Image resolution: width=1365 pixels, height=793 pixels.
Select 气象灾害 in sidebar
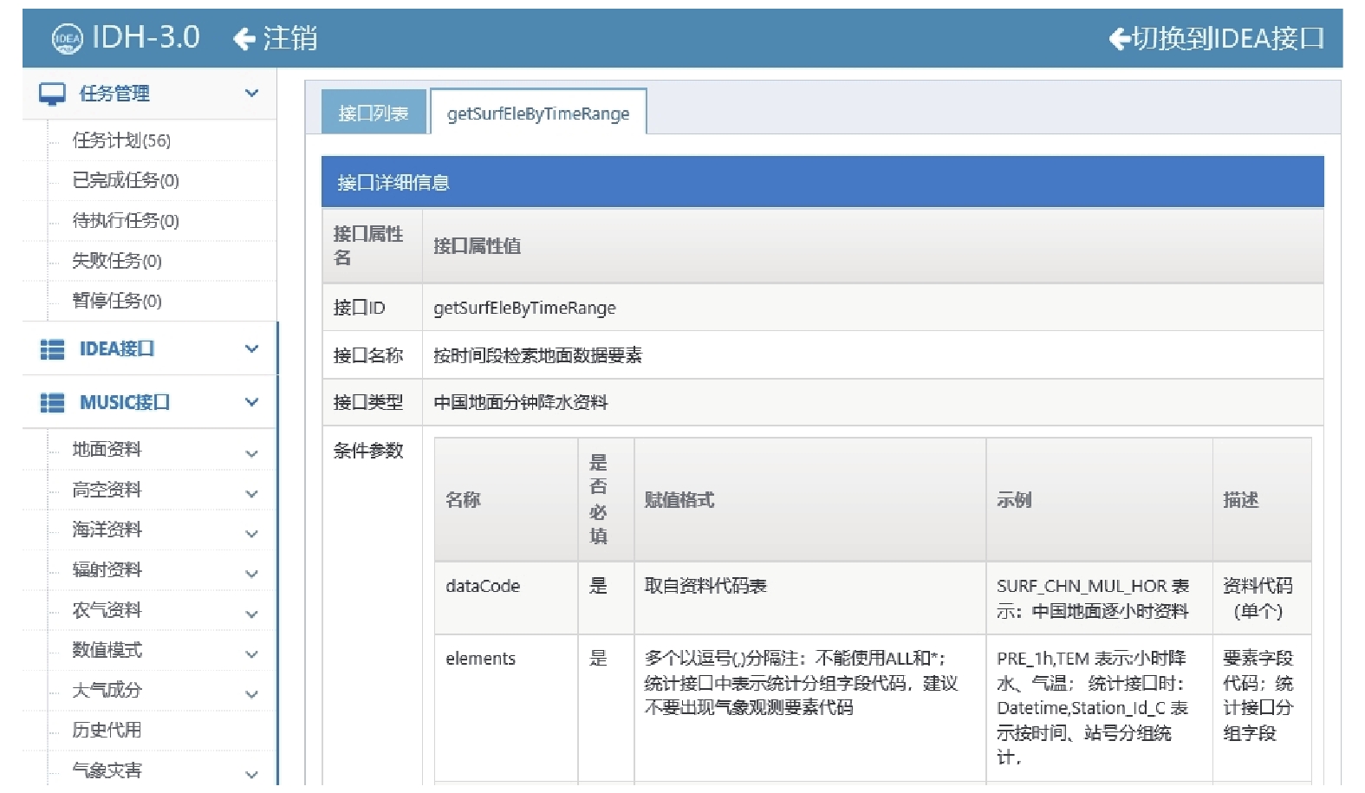pyautogui.click(x=107, y=770)
